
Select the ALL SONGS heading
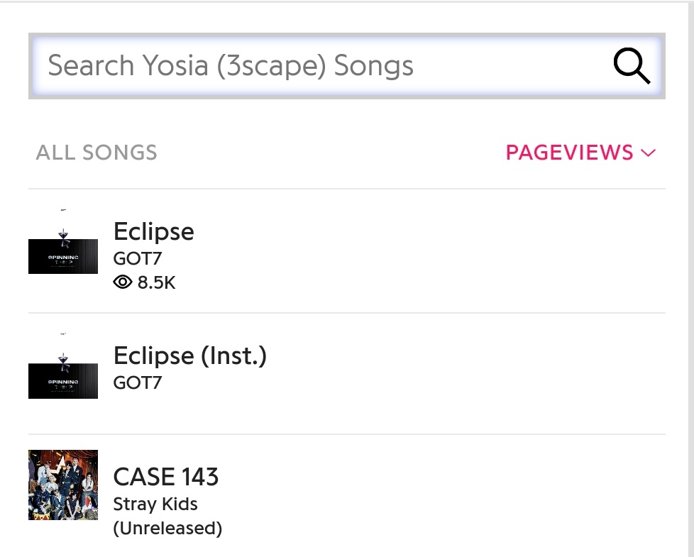[97, 153]
